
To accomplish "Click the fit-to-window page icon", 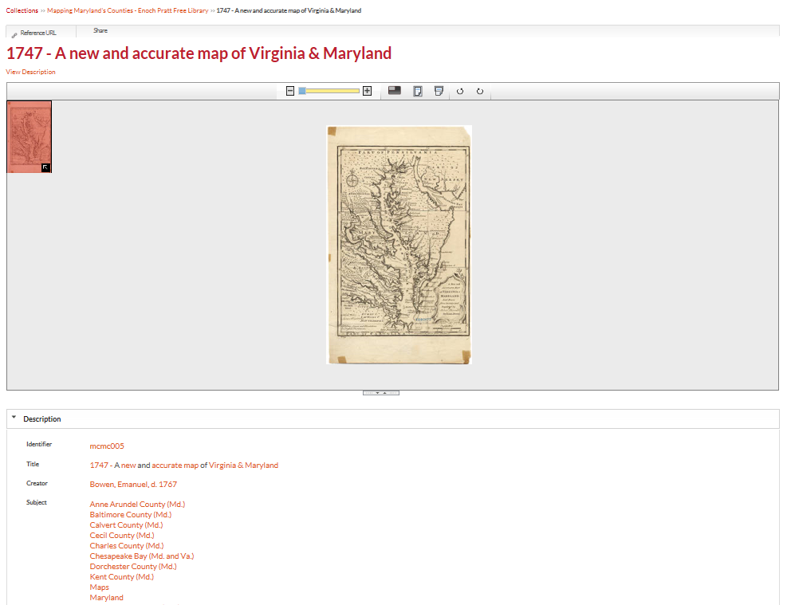I will [417, 91].
